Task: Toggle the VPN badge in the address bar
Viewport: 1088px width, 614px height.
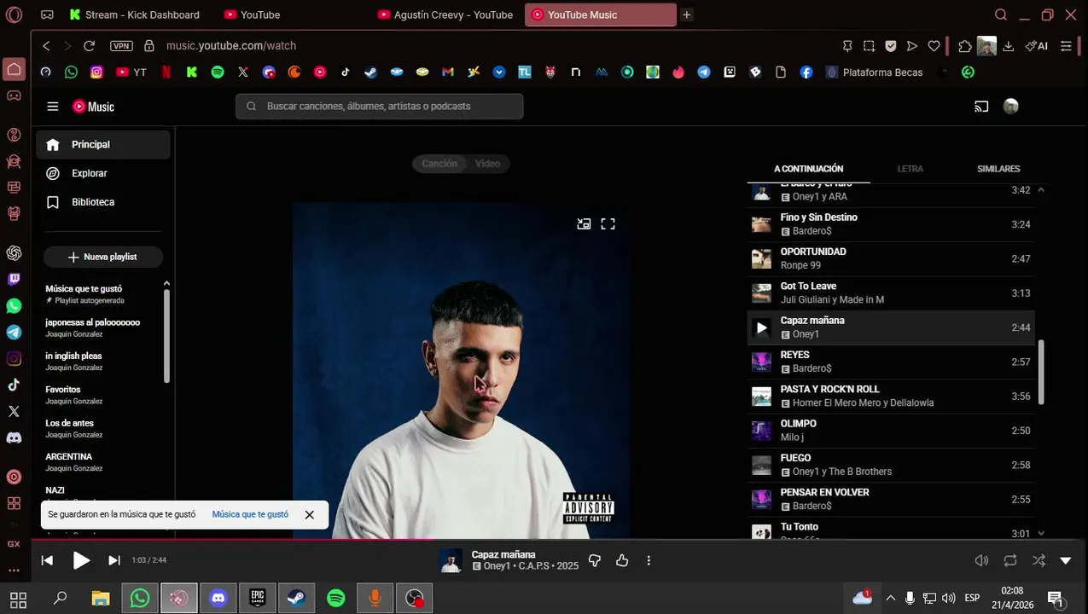Action: coord(121,46)
